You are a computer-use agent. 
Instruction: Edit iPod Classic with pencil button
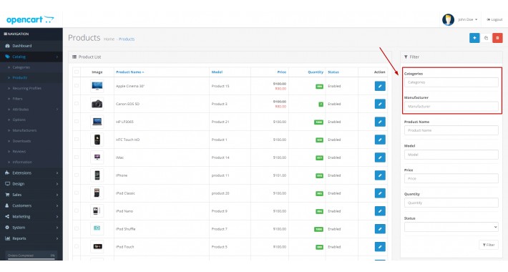pyautogui.click(x=380, y=193)
